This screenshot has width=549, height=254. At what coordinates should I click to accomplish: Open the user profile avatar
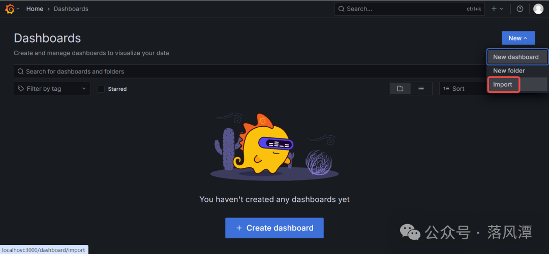point(538,9)
